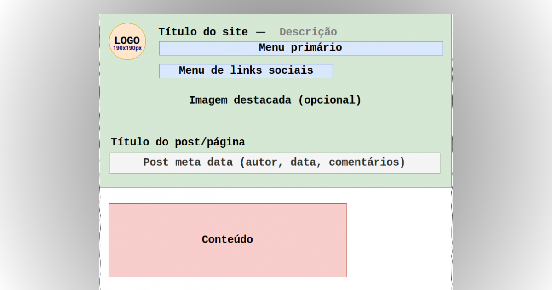Select the gray Descrição text
This screenshot has height=290, width=552.
click(308, 32)
